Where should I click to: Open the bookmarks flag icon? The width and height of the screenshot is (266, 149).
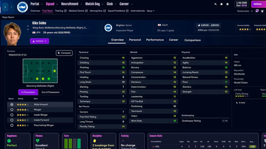coord(221,4)
